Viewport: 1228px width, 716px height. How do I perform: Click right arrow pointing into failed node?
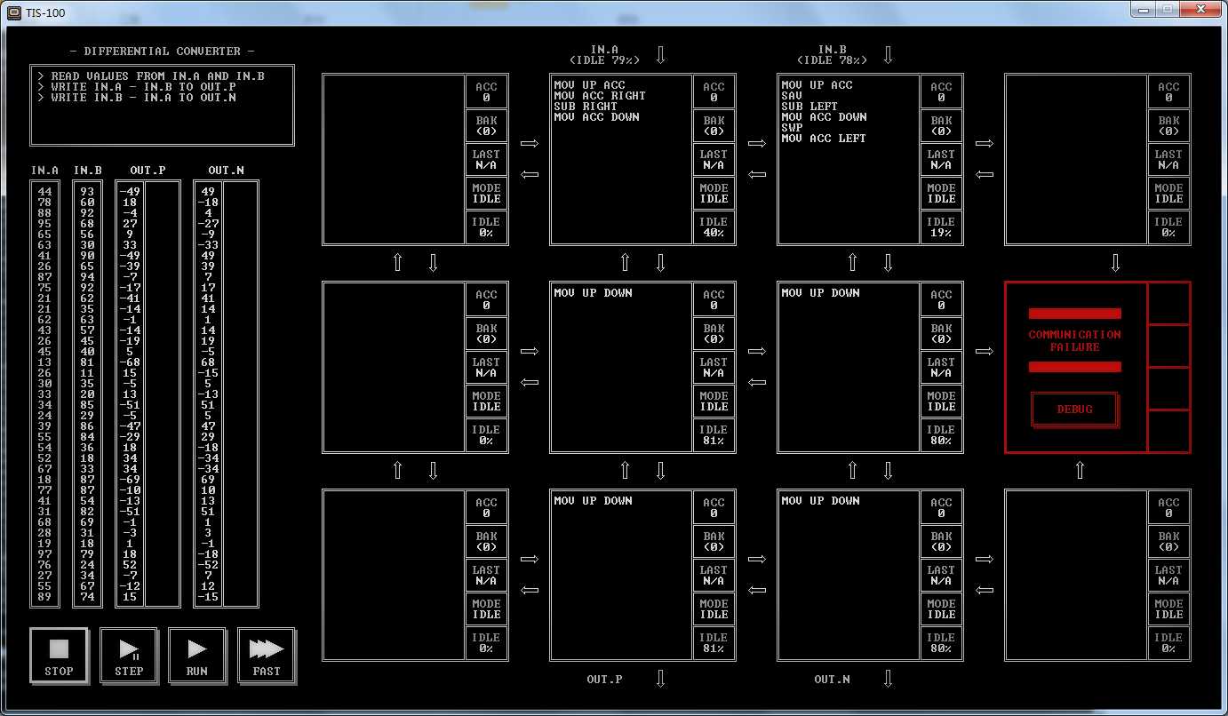pyautogui.click(x=984, y=352)
